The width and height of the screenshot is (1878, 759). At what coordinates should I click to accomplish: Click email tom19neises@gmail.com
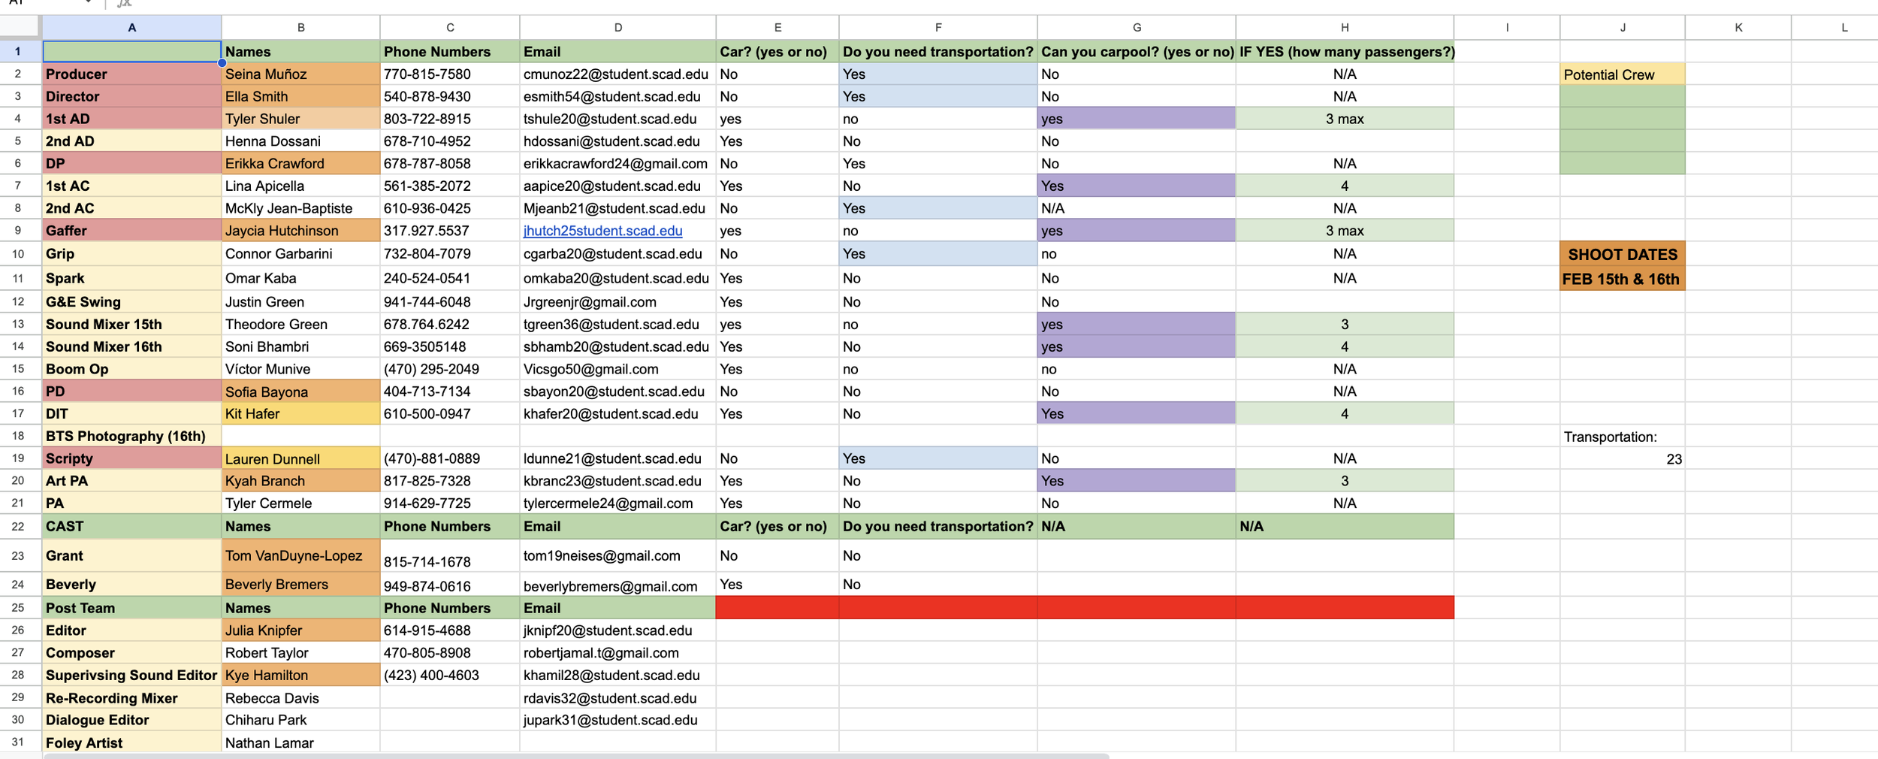(617, 555)
